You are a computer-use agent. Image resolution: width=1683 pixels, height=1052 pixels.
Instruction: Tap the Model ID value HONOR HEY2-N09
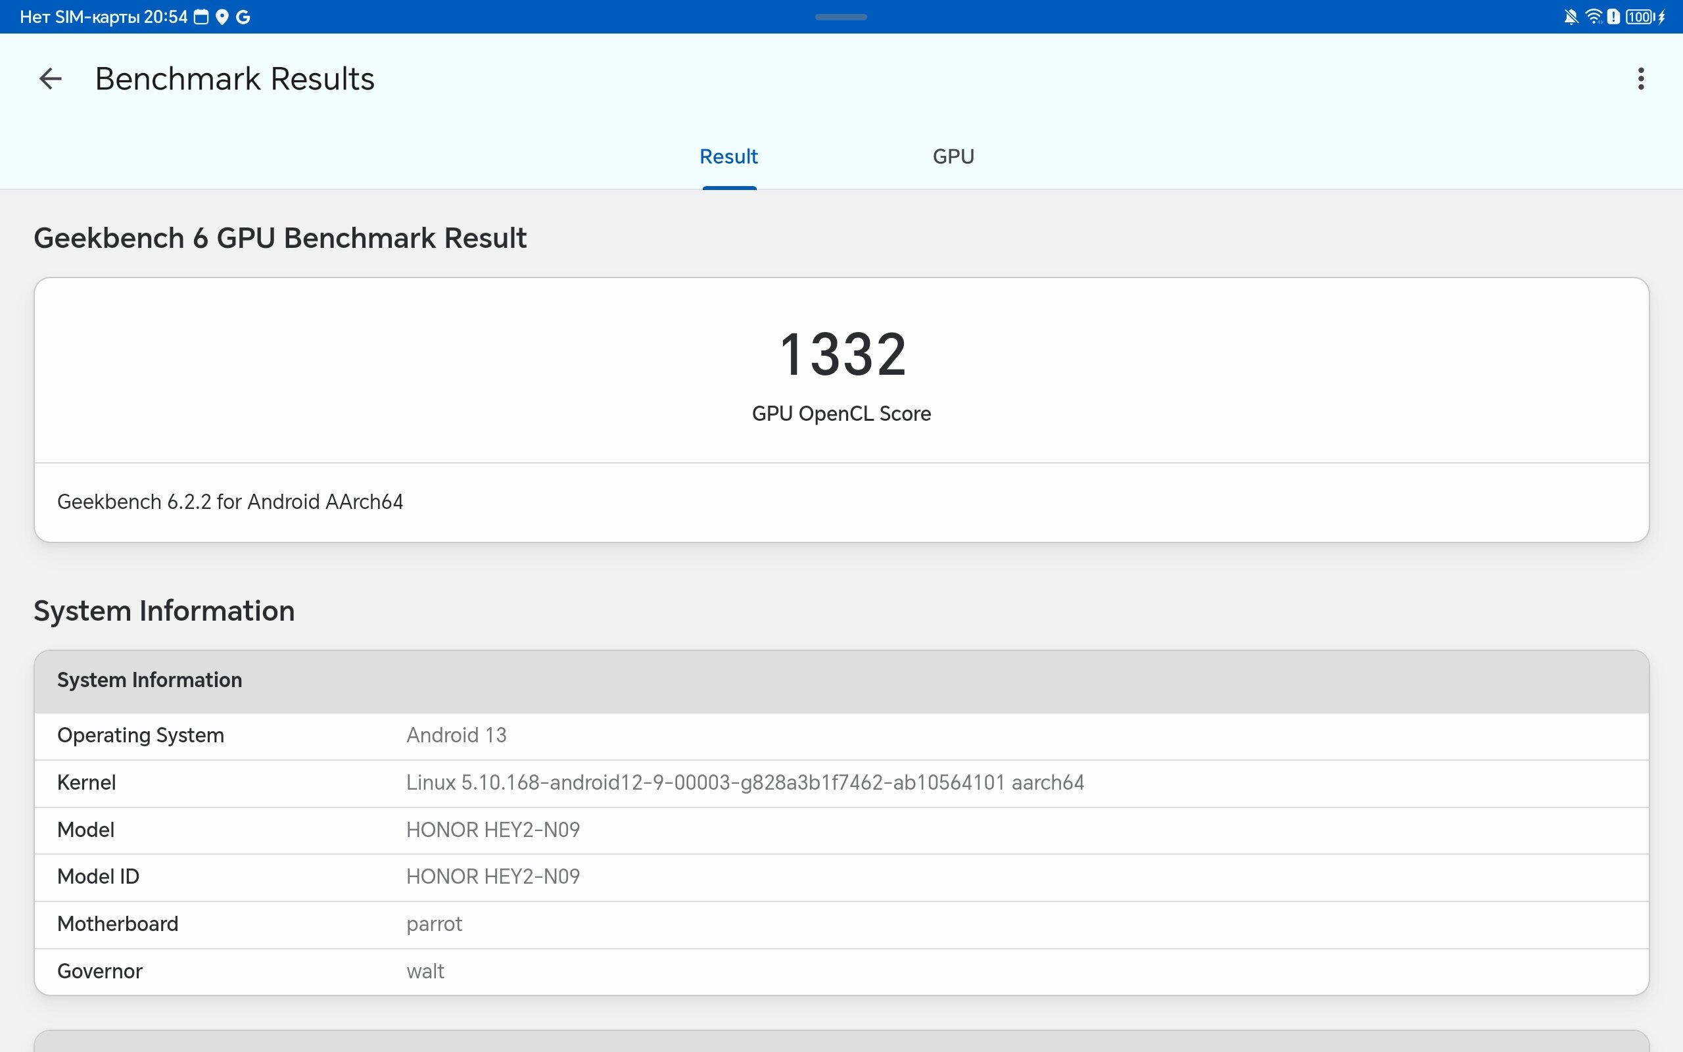[493, 876]
